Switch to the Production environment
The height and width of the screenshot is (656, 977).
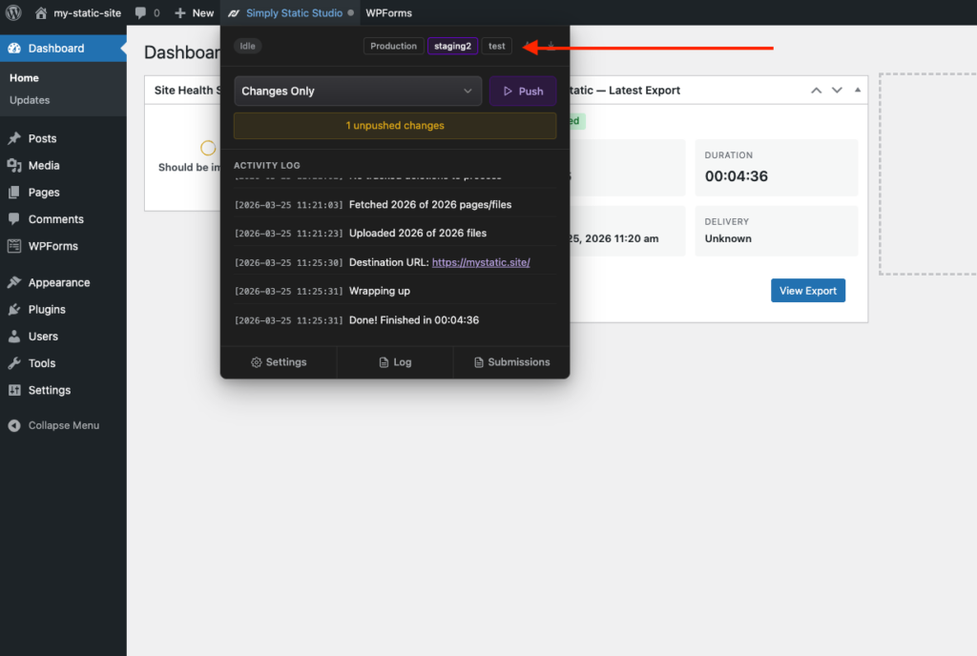click(393, 45)
